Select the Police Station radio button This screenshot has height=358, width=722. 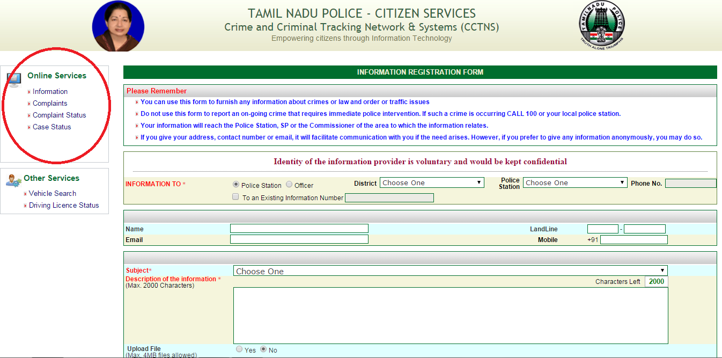coord(236,185)
